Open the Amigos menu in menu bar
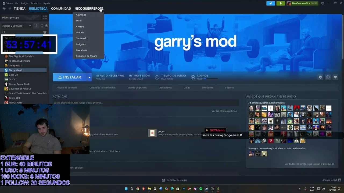Image resolution: width=344 pixels, height=193 pixels. tap(25, 3)
